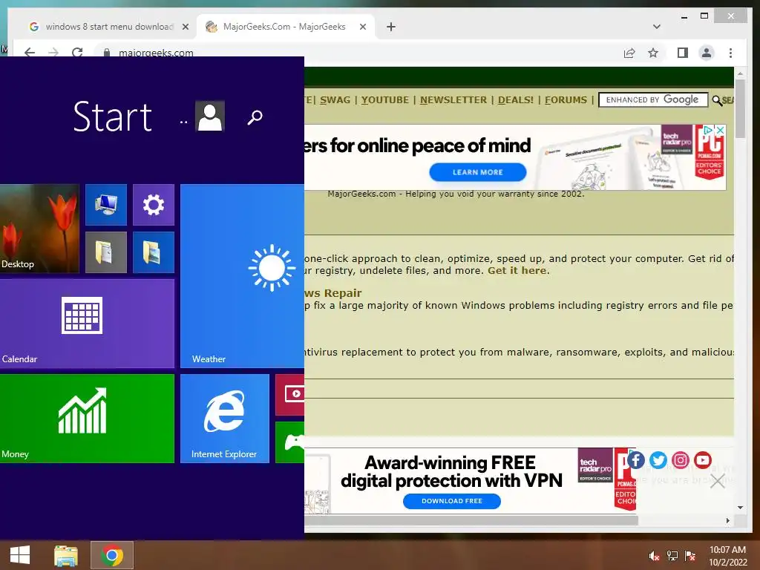Viewport: 760px width, 570px height.
Task: Click the network tray icon
Action: [x=672, y=556]
